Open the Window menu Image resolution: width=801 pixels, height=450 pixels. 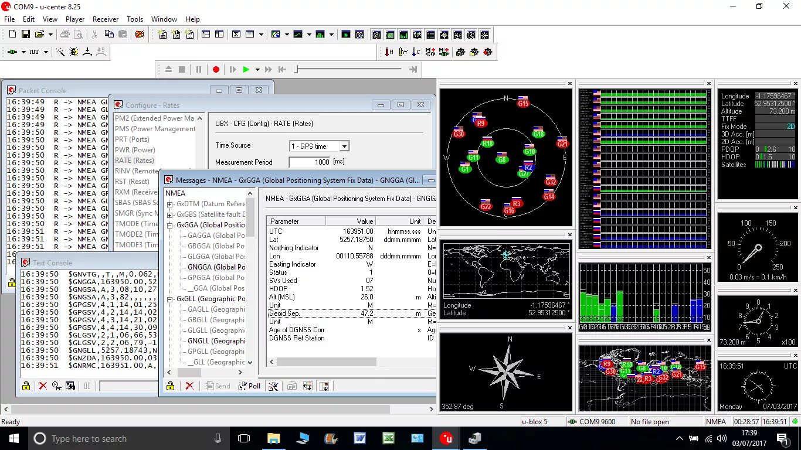(164, 19)
